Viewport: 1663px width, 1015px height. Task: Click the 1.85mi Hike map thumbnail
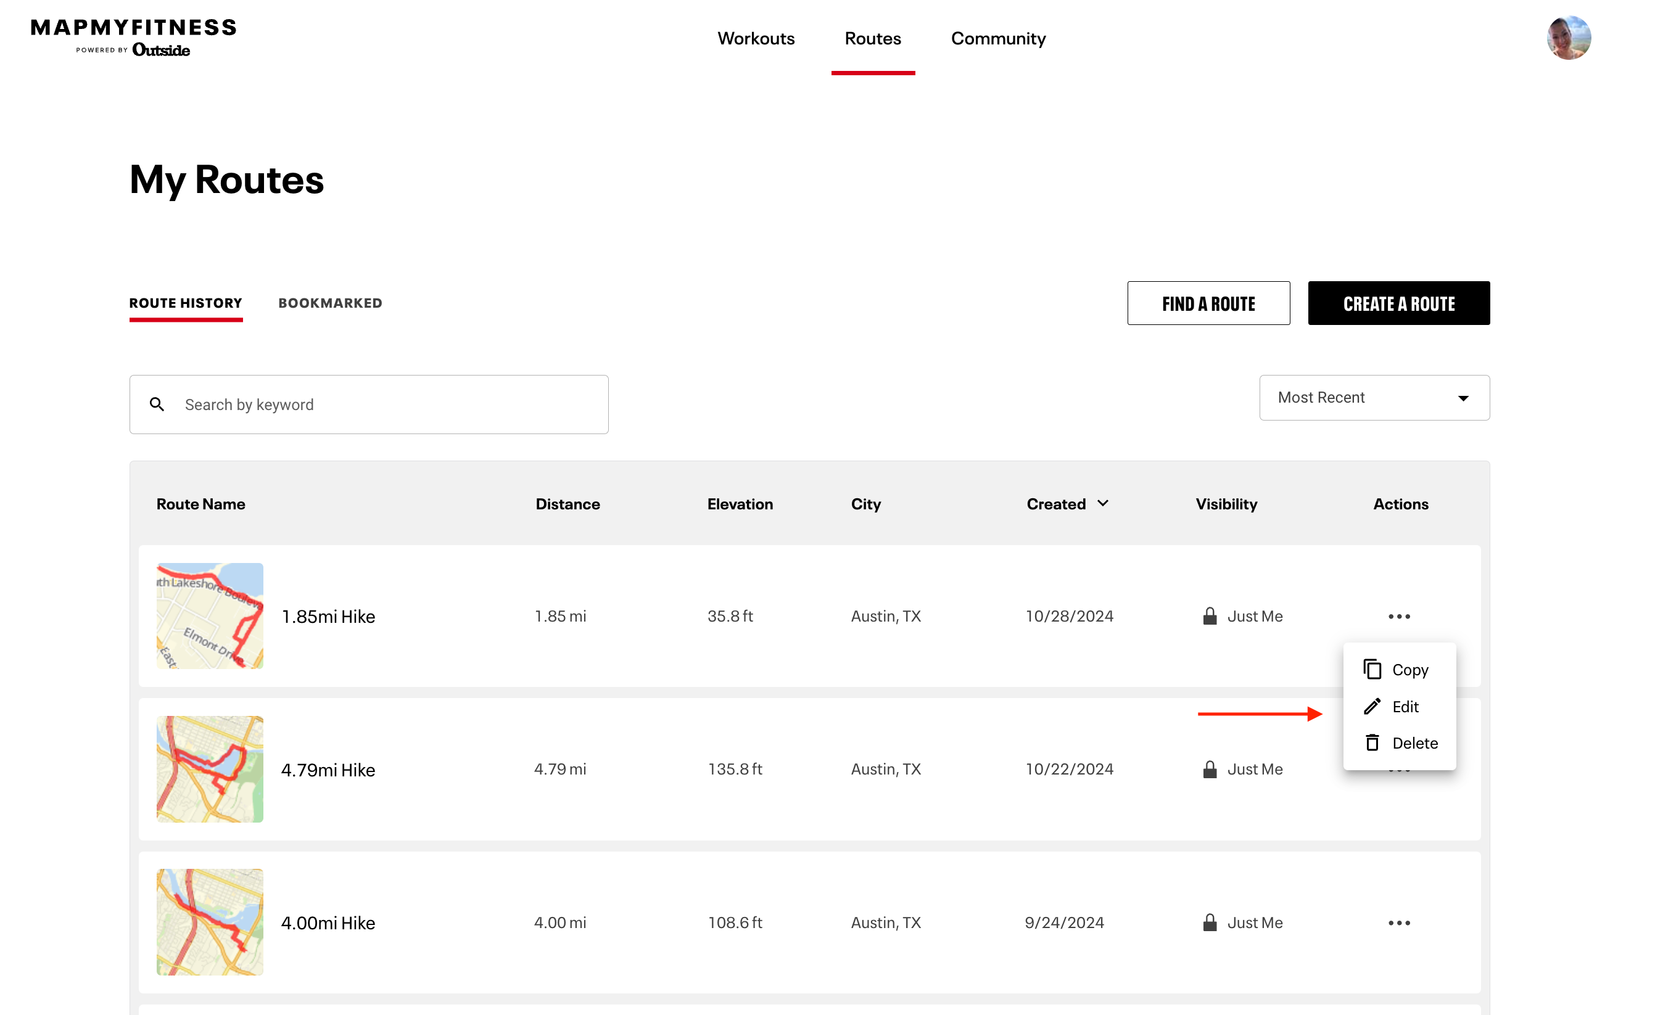coord(209,615)
